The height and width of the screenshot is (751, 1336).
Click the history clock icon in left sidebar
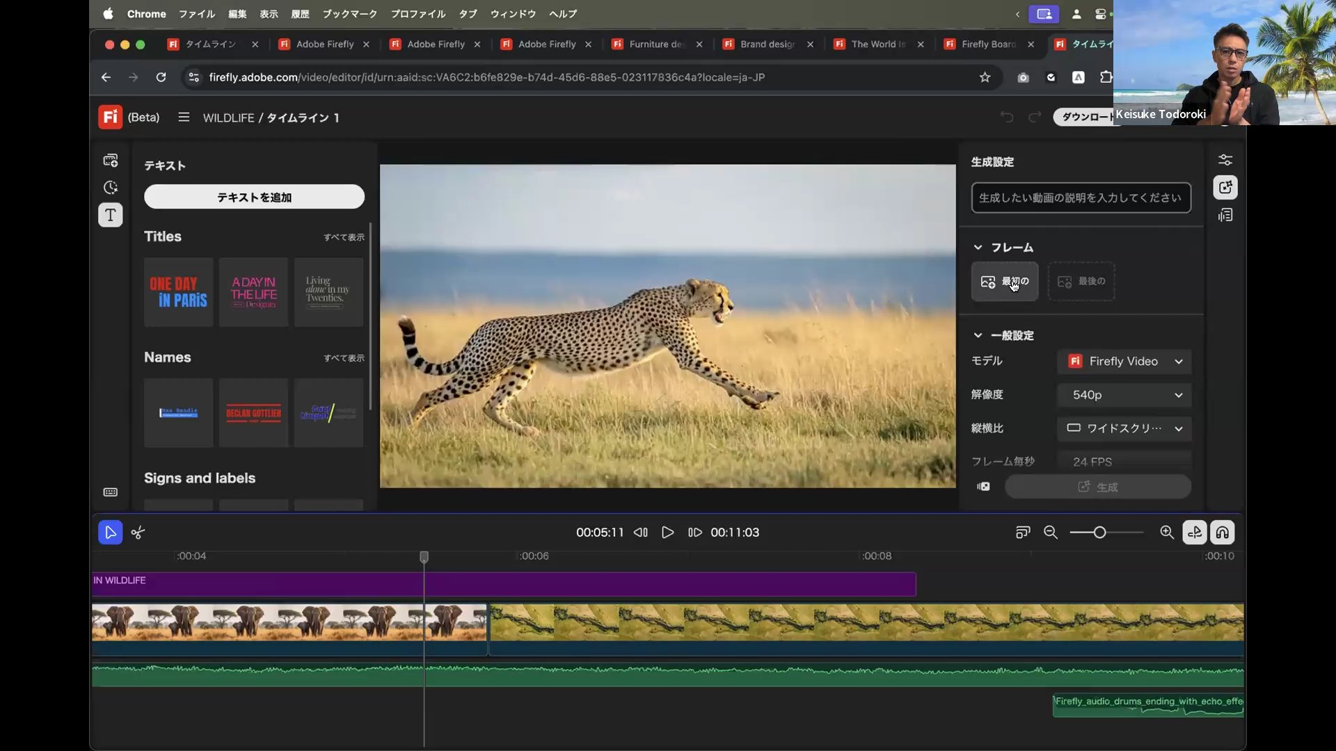point(111,188)
